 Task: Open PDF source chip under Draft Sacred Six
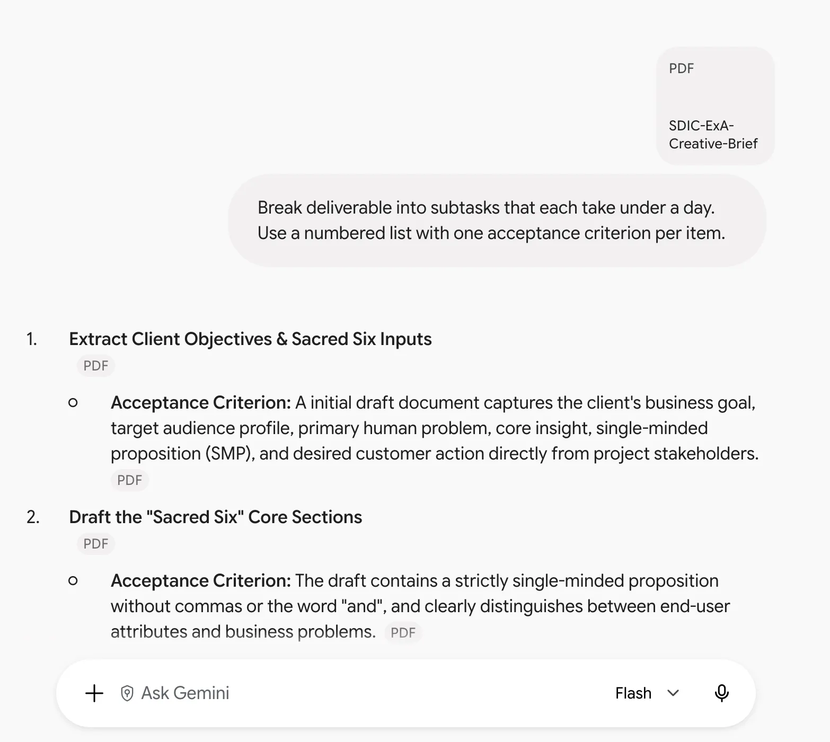click(x=96, y=544)
